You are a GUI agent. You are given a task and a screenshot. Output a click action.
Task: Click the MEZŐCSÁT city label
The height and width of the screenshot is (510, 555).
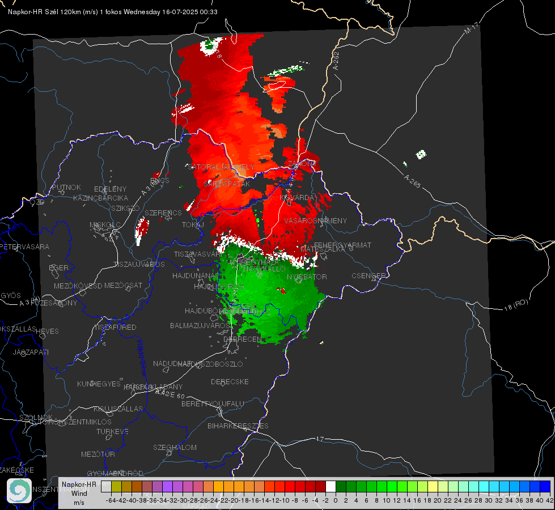(123, 285)
